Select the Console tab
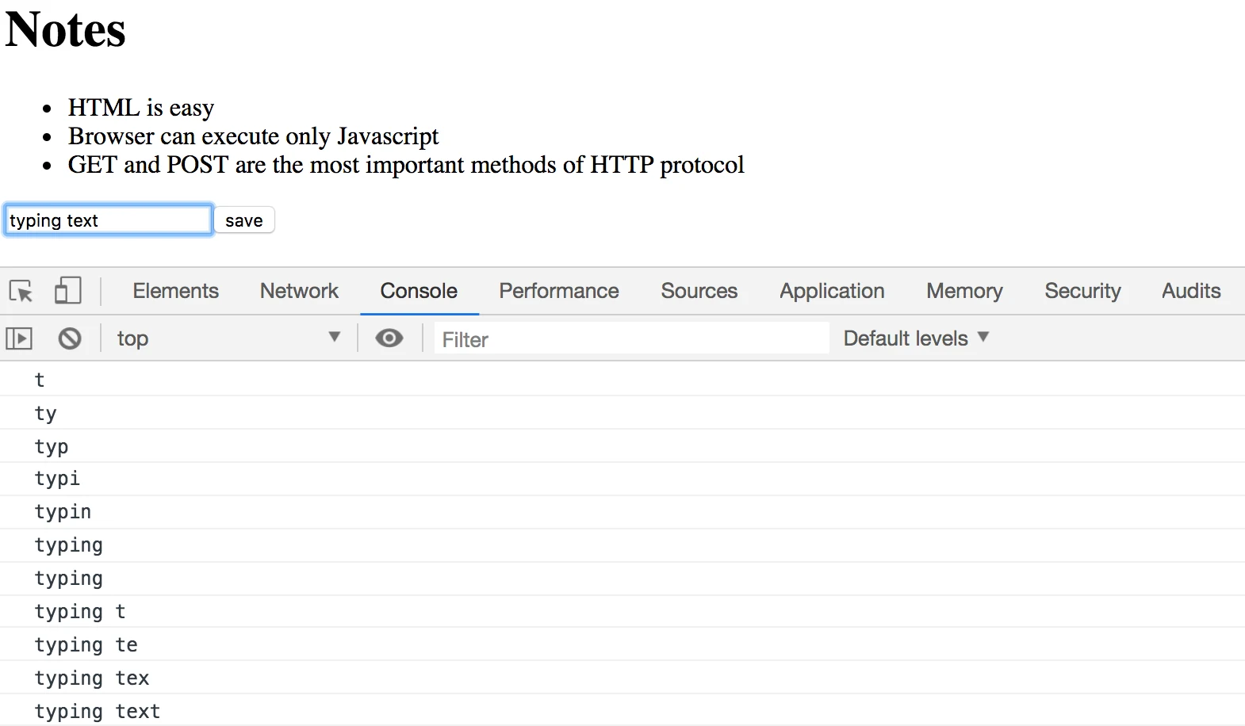 (x=419, y=291)
